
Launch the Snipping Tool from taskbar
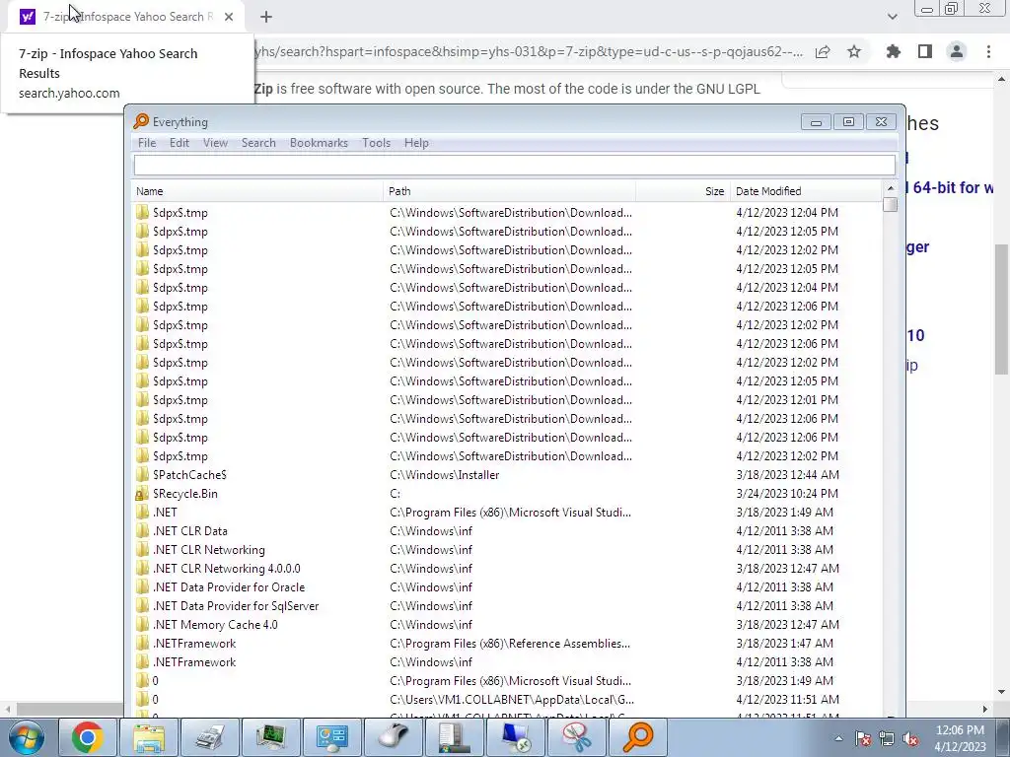pos(576,737)
